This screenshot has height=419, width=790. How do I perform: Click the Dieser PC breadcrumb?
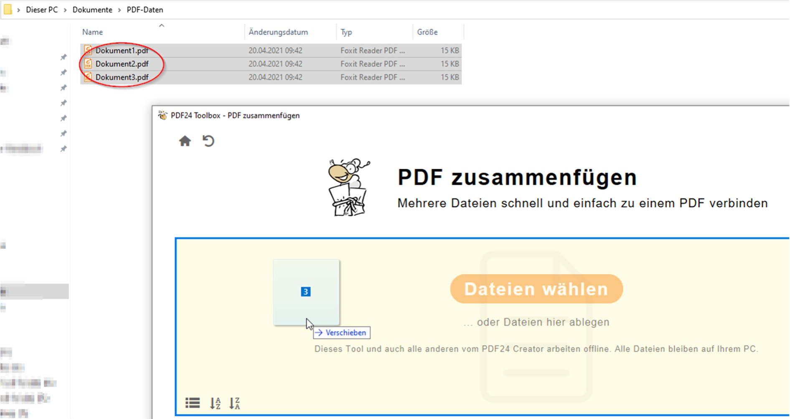pos(41,9)
